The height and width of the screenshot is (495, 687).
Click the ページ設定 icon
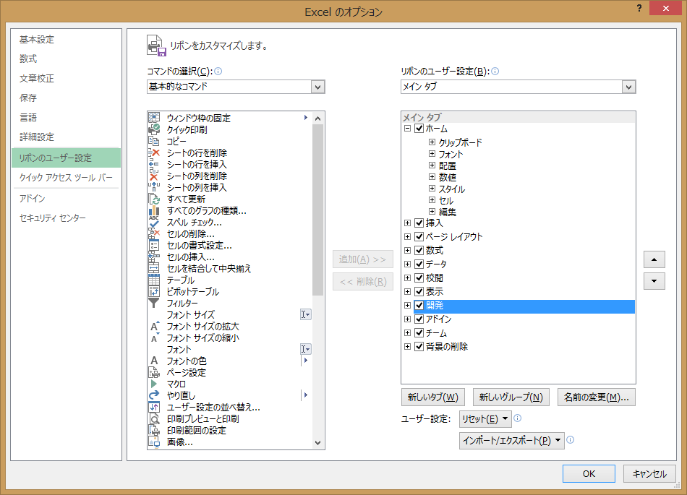(154, 372)
